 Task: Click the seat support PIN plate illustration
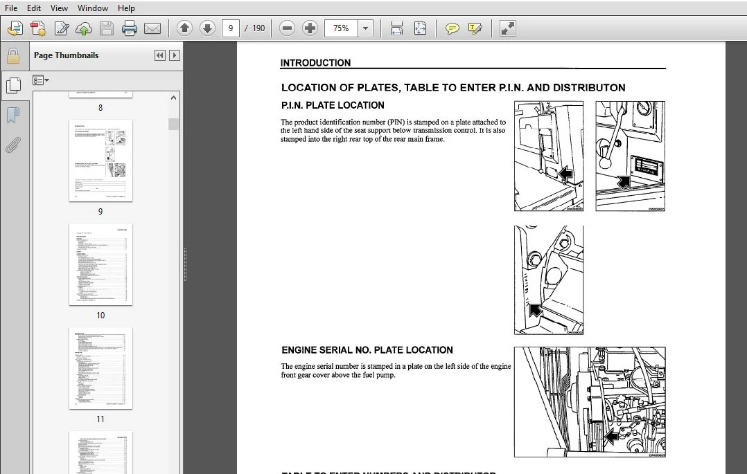click(x=549, y=156)
